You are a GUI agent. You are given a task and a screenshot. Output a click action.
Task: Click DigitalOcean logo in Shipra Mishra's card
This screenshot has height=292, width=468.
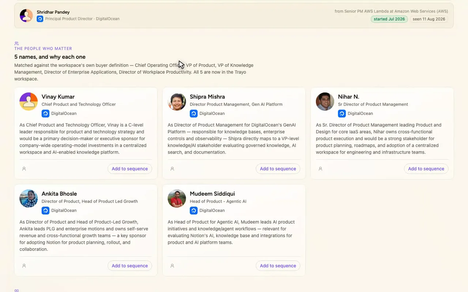coord(193,114)
